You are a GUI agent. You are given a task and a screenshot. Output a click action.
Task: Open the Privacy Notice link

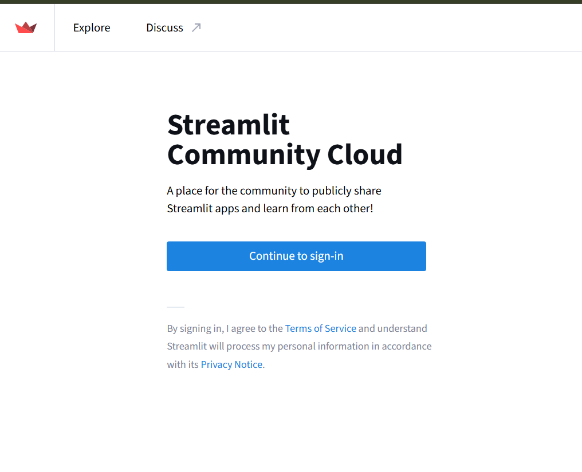pos(231,364)
